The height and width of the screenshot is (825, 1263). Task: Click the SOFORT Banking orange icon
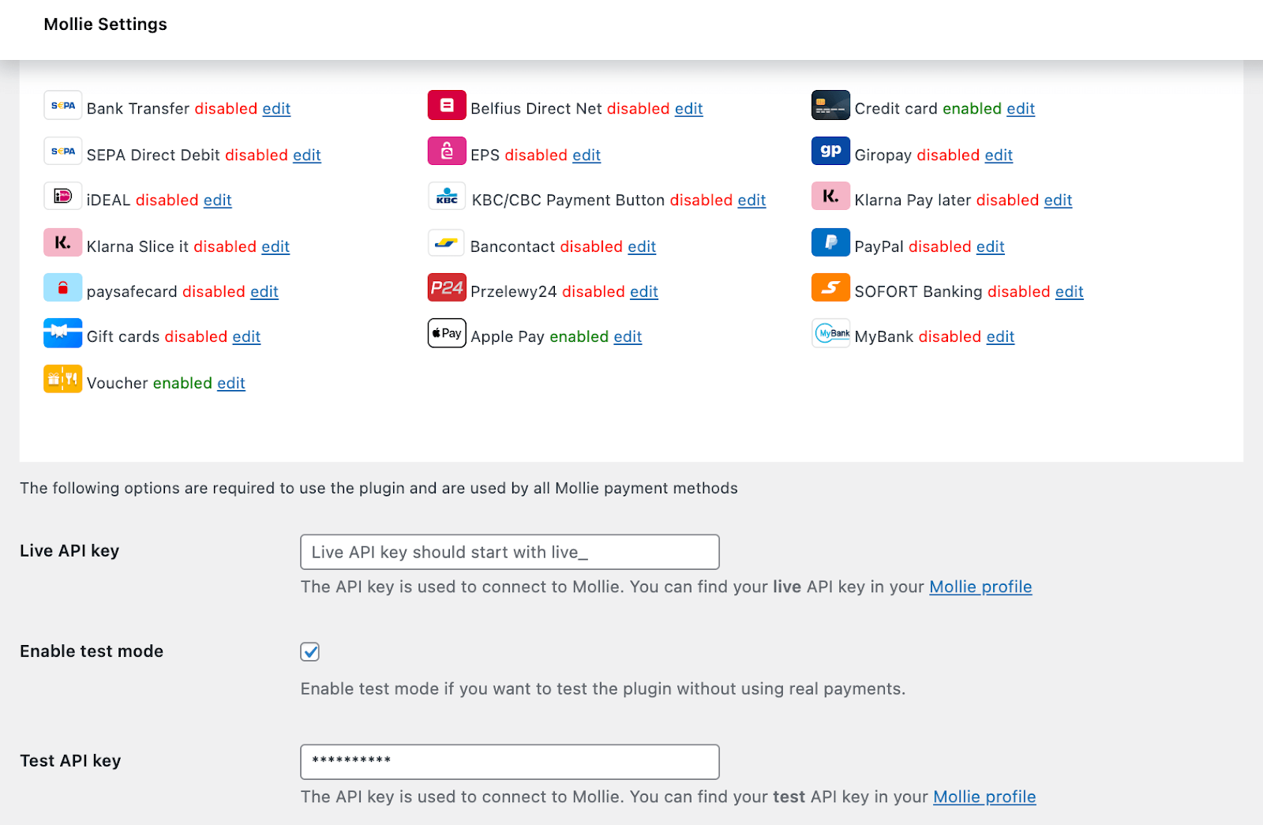tap(830, 288)
